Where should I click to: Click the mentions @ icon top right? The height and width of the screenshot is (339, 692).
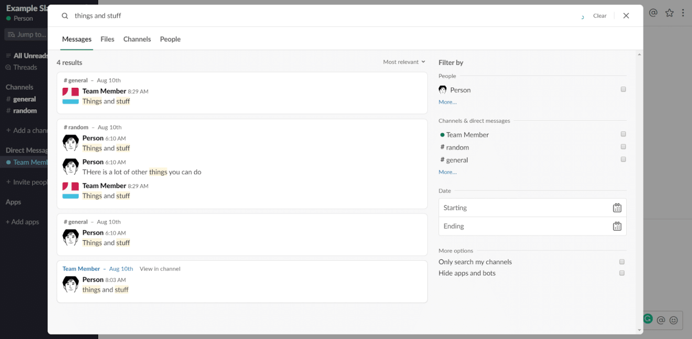coord(653,13)
